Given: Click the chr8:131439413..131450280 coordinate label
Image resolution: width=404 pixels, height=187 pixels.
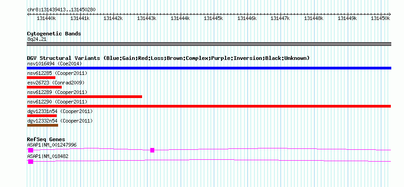Looking at the screenshot, I should click(61, 10).
